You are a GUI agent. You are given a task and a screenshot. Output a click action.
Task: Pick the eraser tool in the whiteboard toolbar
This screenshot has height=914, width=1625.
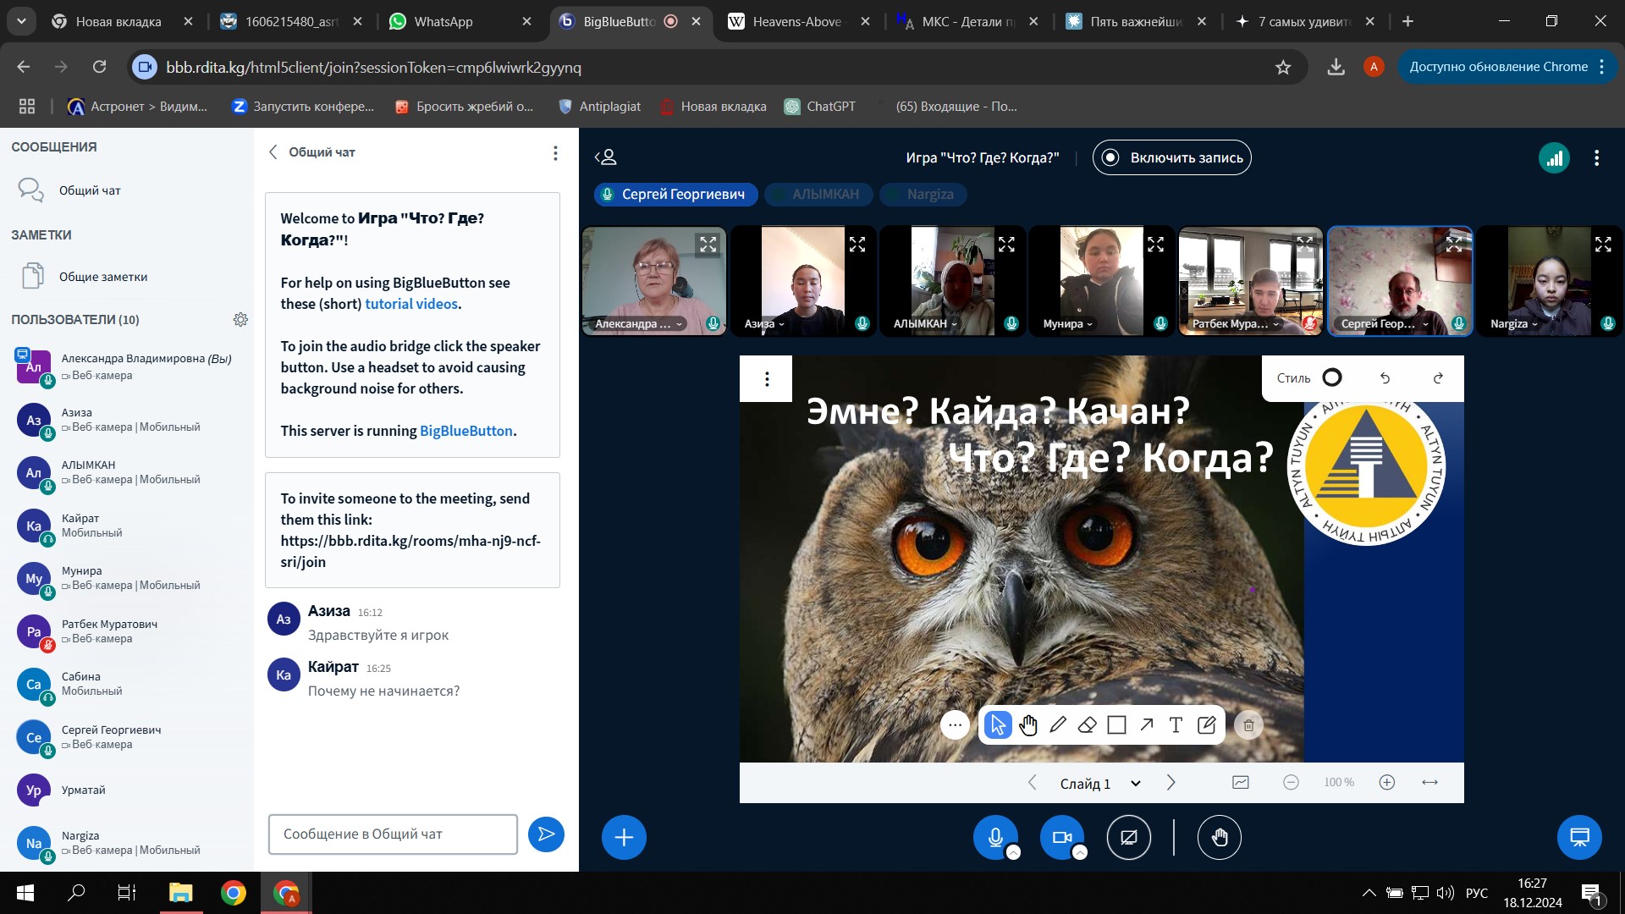pyautogui.click(x=1087, y=725)
